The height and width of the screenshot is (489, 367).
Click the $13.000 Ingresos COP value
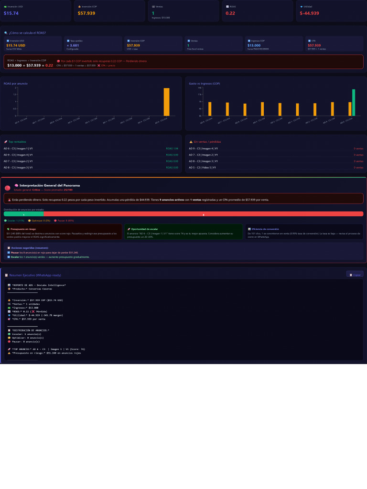(x=254, y=45)
